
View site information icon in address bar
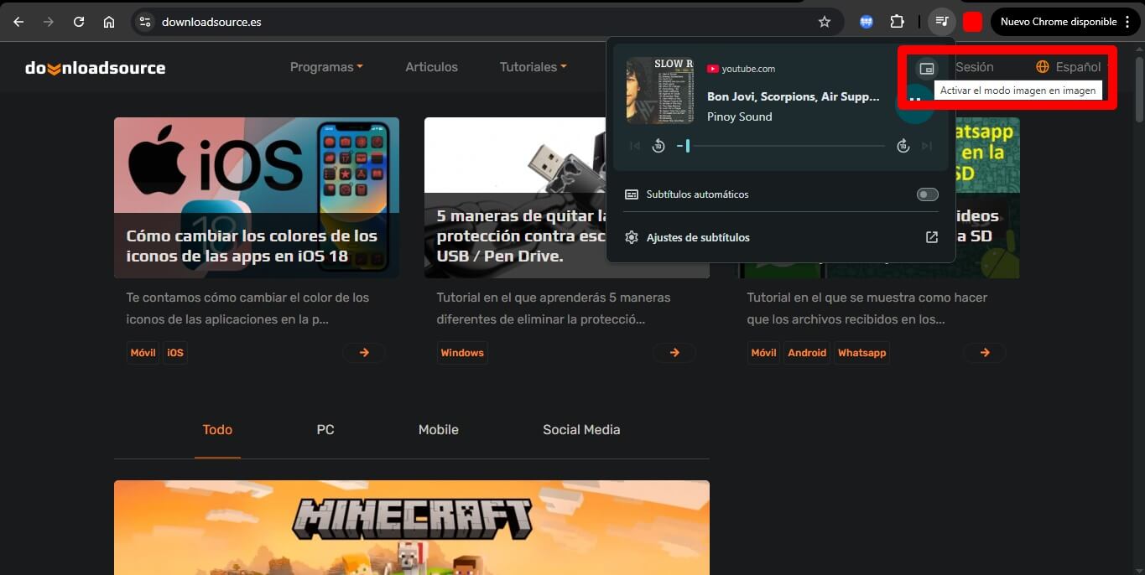145,22
